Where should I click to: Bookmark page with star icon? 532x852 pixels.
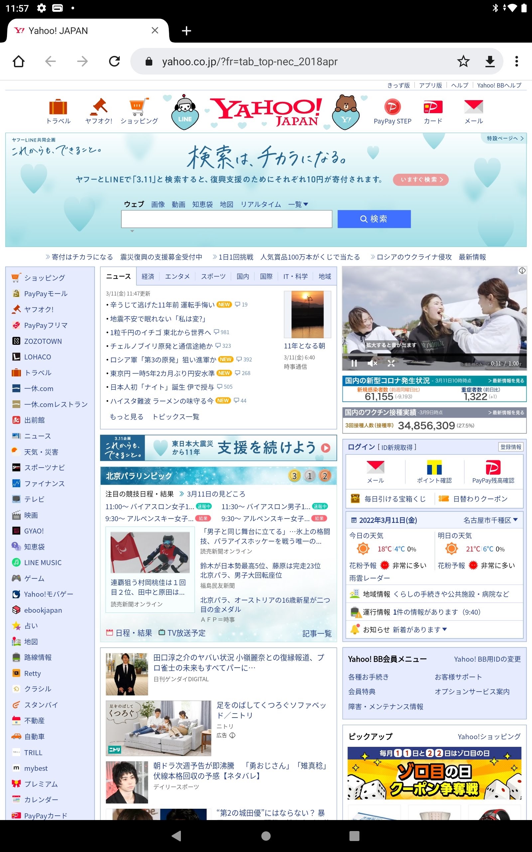463,61
